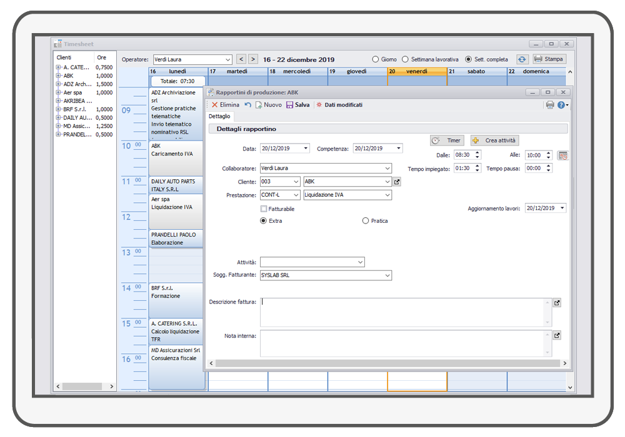Switch view to Settimana lavorativa
Viewport: 625px width, 437px height.
click(405, 59)
